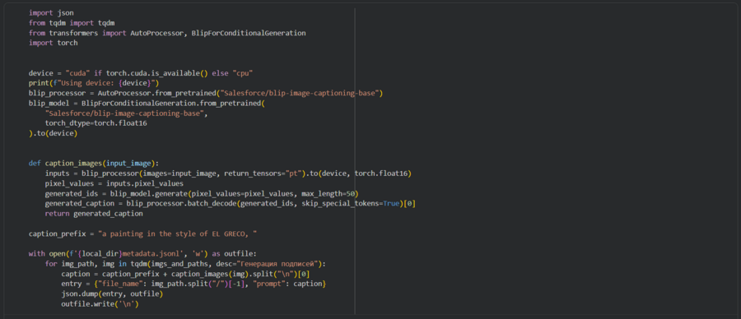Click the BlipForConditionalGeneration import name
This screenshot has height=319, width=741.
249,33
